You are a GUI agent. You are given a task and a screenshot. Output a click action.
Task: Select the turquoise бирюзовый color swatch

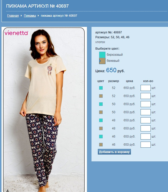click(102, 55)
